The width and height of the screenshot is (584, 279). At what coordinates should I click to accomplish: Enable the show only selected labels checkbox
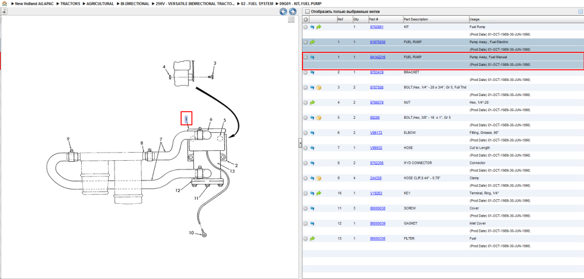tap(307, 12)
